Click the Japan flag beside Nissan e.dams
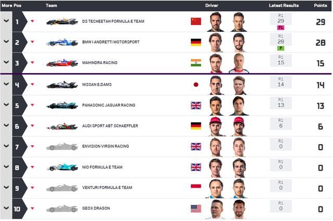The width and height of the screenshot is (333, 221). pyautogui.click(x=196, y=85)
